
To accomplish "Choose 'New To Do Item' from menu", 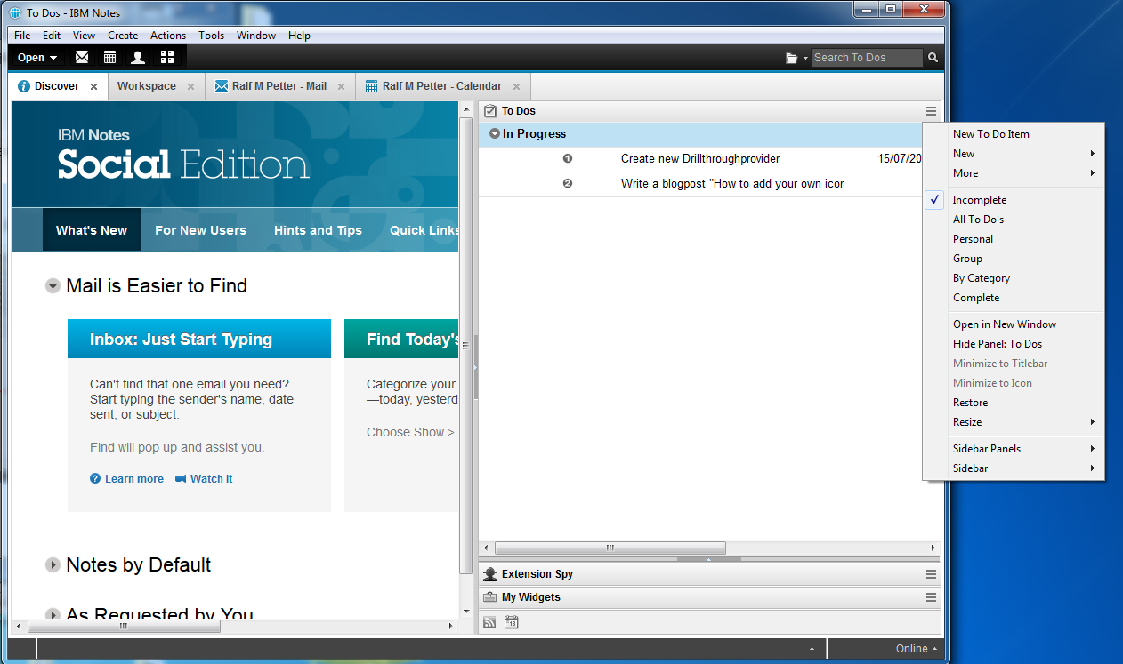I will click(x=990, y=134).
